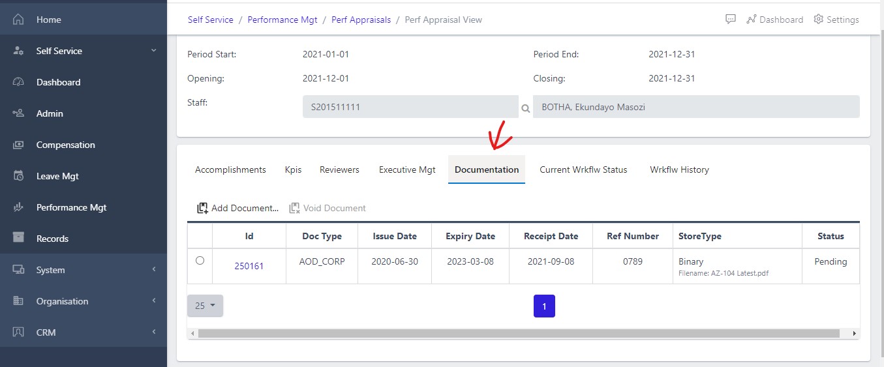Expand the System sidebar menu

tap(154, 270)
